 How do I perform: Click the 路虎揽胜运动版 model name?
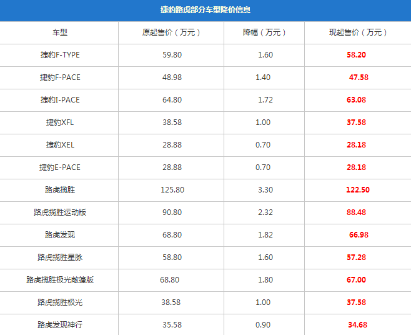click(60, 212)
